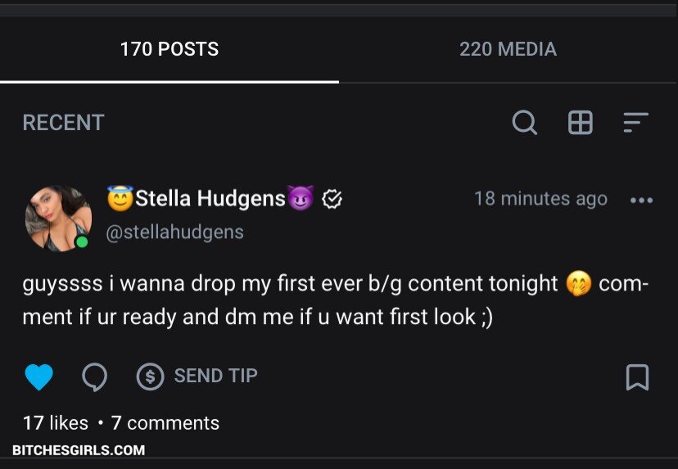The width and height of the screenshot is (678, 469).
Task: Open Stella Hudgens profile avatar
Action: pos(57,218)
